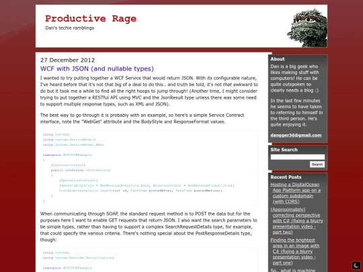Click the 'Site Search' sidebar heading
Viewport: 363px width, 272px height.
pos(284,150)
